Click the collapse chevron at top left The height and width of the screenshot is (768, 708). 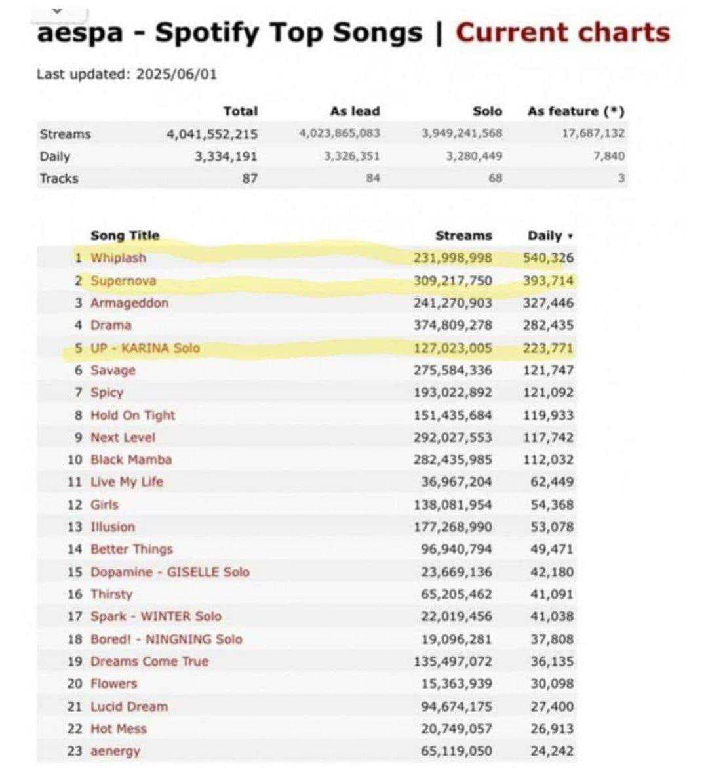pyautogui.click(x=57, y=10)
